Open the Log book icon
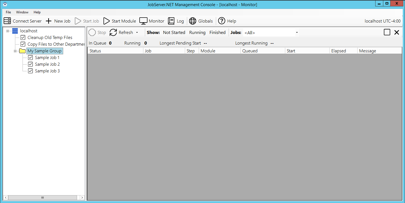Viewport: 405px width, 203px height. tap(171, 21)
